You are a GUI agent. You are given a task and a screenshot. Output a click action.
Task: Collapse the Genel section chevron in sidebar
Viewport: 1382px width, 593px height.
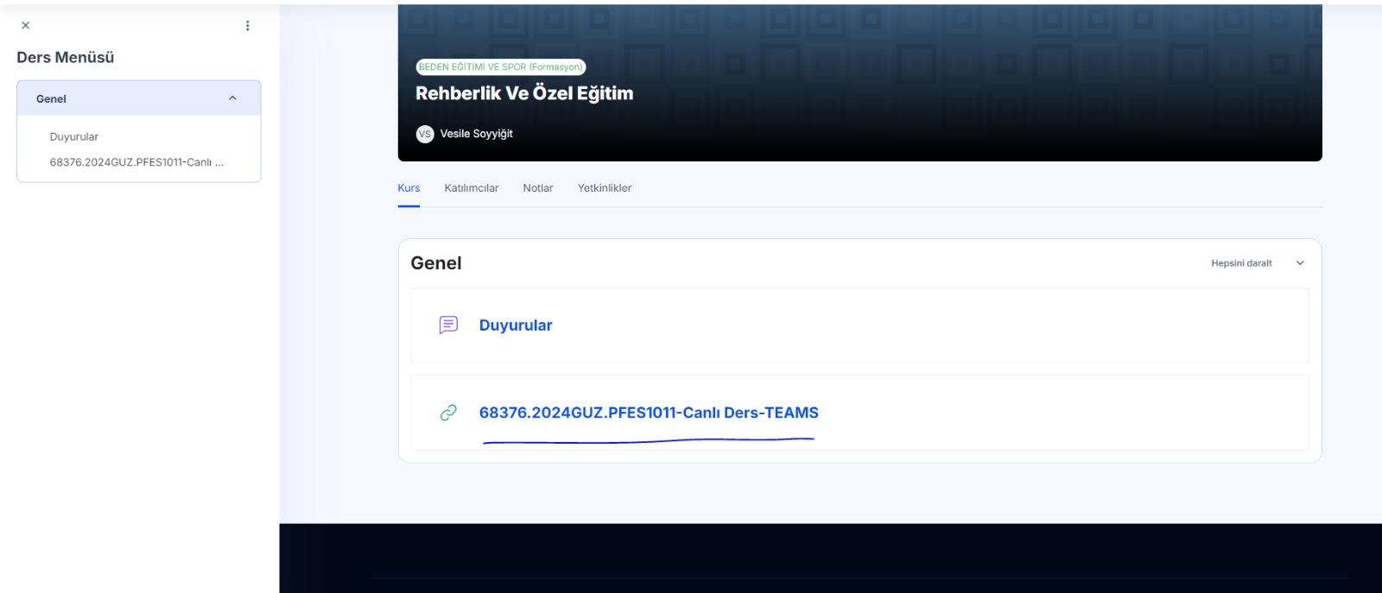[x=232, y=98]
